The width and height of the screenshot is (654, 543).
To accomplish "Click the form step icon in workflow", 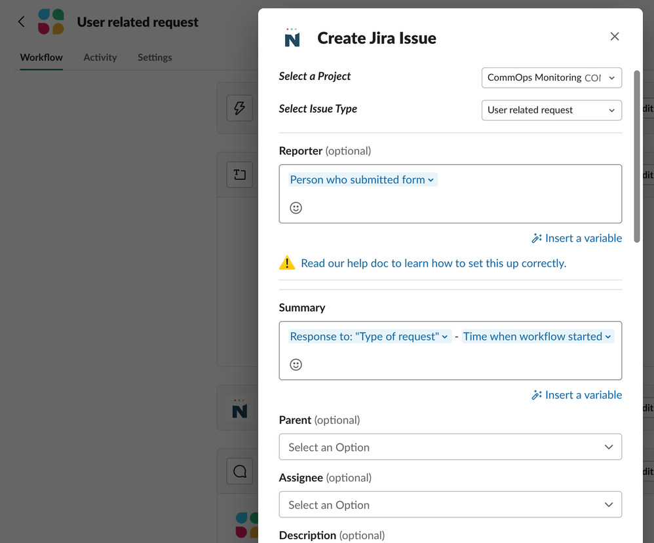I will 239,174.
